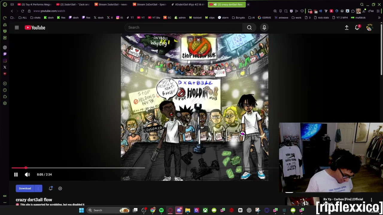Toggle miniplayer icon on video top
The width and height of the screenshot is (383, 215).
coord(190,40)
